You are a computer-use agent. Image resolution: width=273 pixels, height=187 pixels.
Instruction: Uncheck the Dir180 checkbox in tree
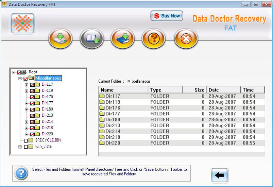click(32, 109)
